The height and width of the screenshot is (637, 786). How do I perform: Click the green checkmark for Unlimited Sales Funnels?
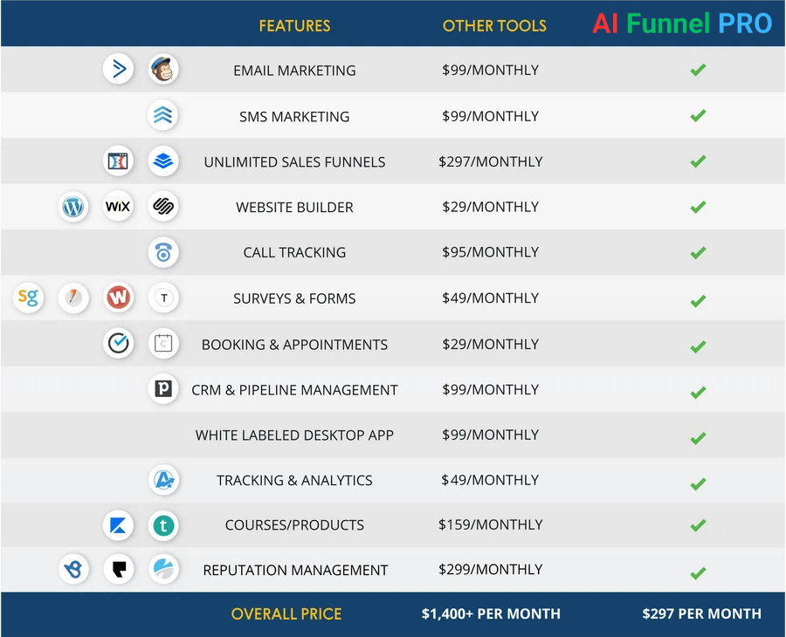698,161
